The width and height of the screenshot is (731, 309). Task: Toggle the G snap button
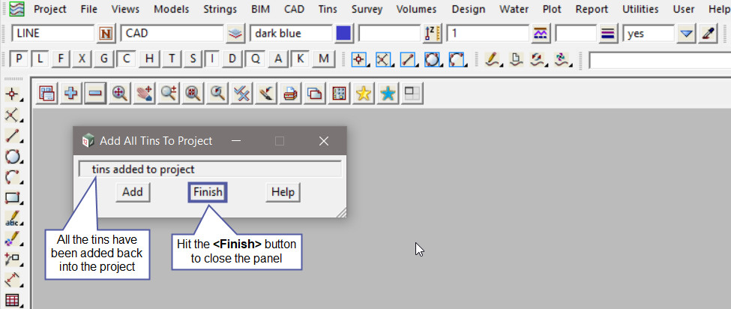tap(103, 58)
